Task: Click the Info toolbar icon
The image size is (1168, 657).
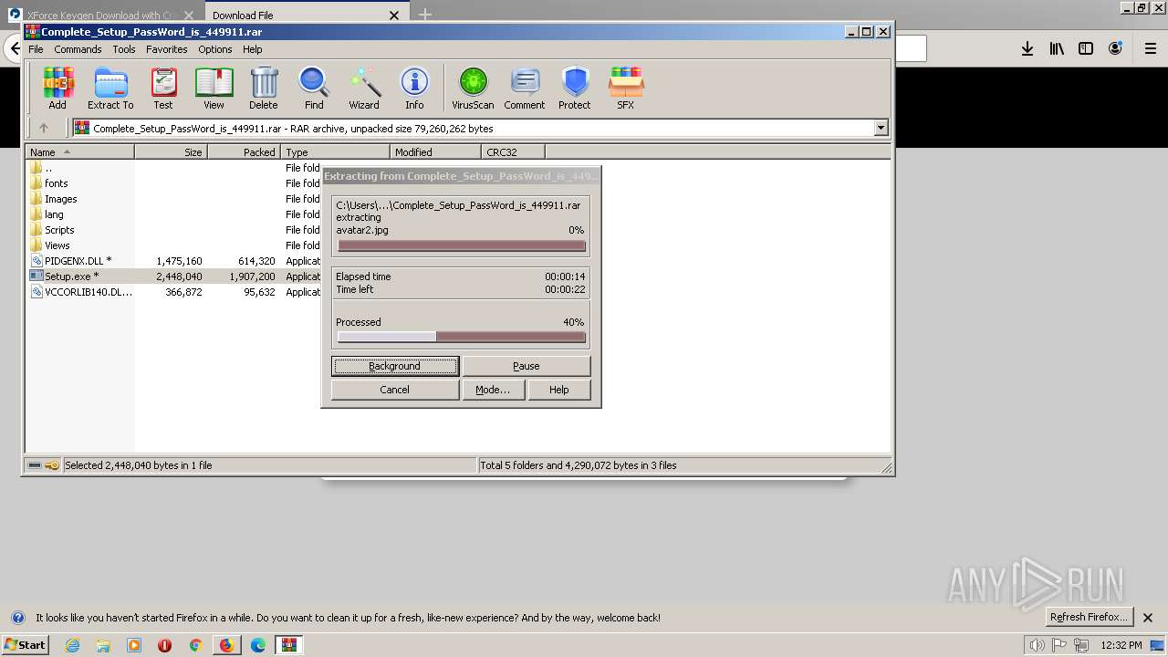Action: tap(414, 89)
